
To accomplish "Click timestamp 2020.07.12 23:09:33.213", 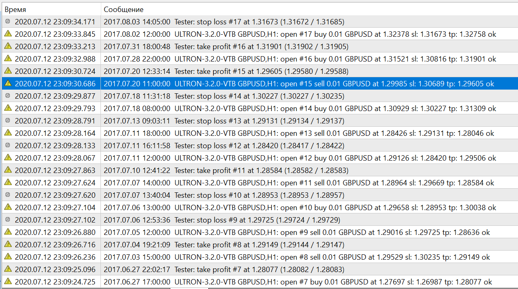I will tap(55, 47).
